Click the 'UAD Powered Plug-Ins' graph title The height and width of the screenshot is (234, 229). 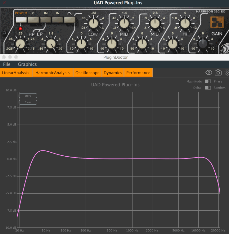(115, 85)
